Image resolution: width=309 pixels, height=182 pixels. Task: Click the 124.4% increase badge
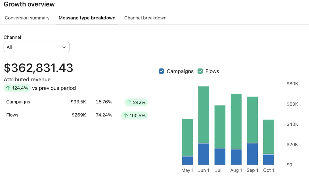[x=17, y=88]
